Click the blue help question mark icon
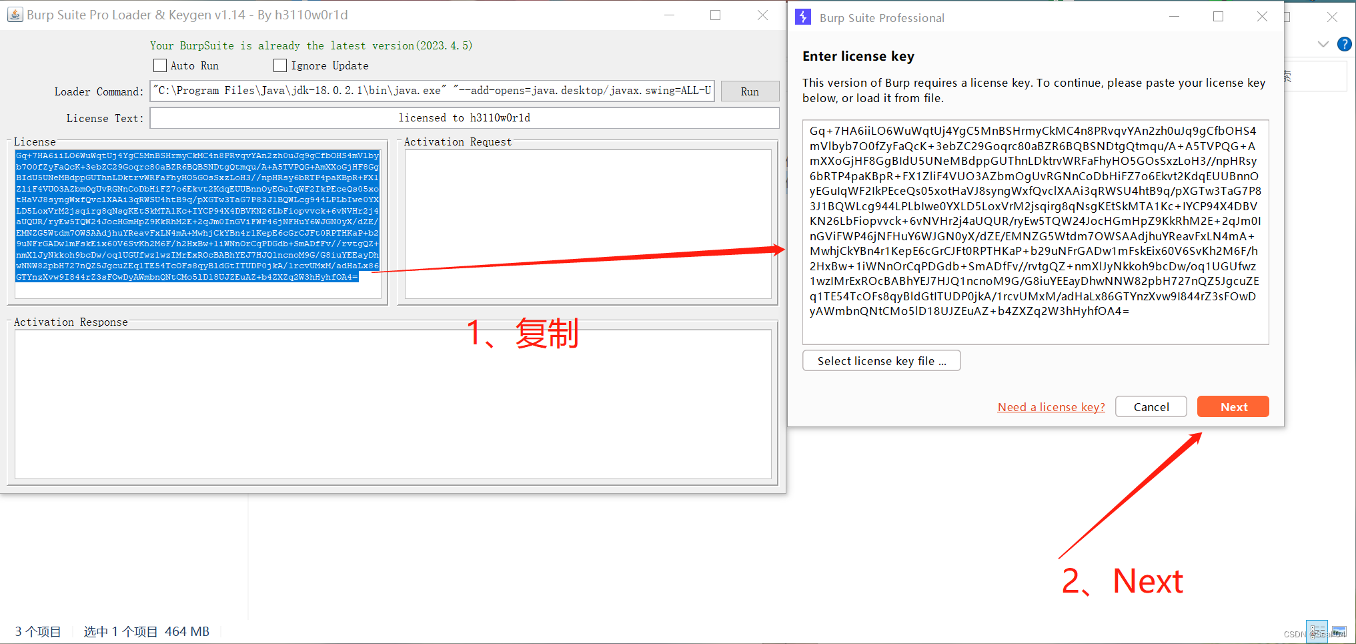 pyautogui.click(x=1345, y=44)
